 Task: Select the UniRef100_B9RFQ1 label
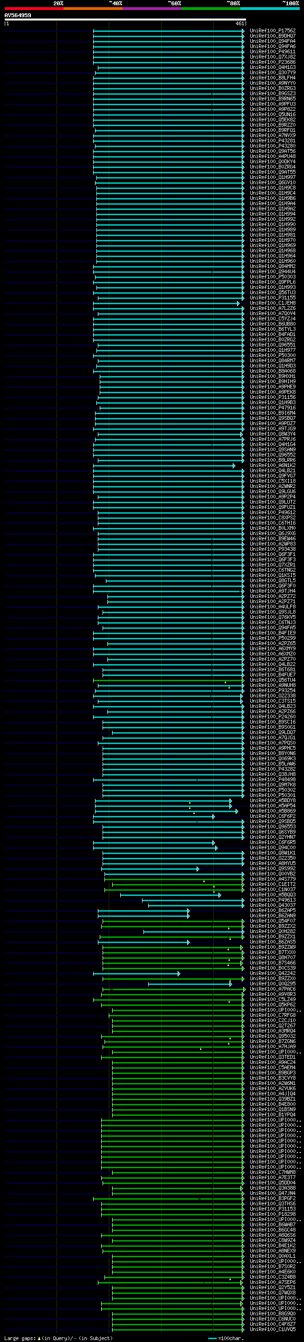click(272, 130)
